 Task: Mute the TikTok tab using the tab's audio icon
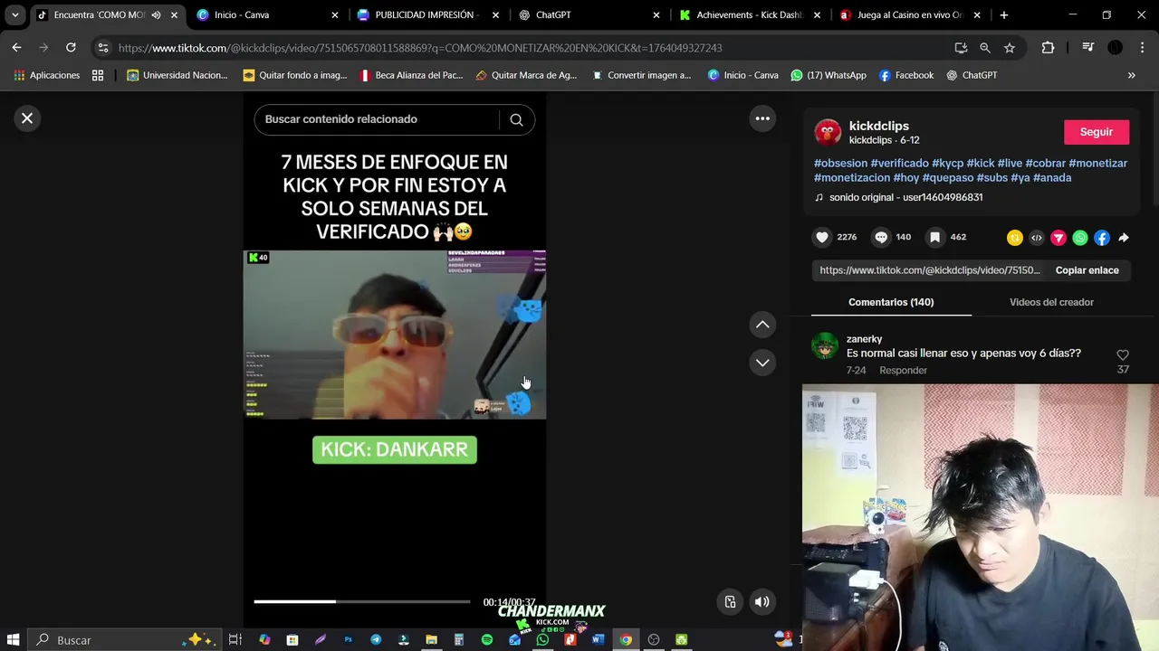pyautogui.click(x=156, y=15)
